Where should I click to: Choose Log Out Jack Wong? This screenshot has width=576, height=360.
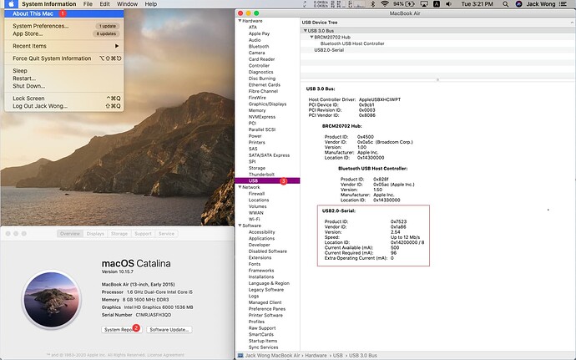(x=64, y=106)
